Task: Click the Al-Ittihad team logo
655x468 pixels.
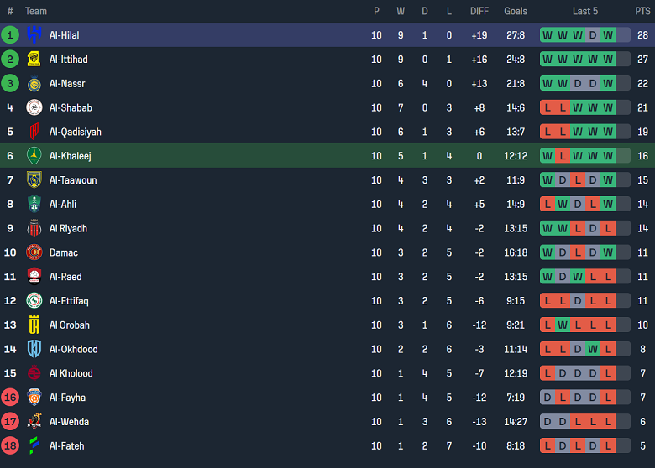Action: 34,60
